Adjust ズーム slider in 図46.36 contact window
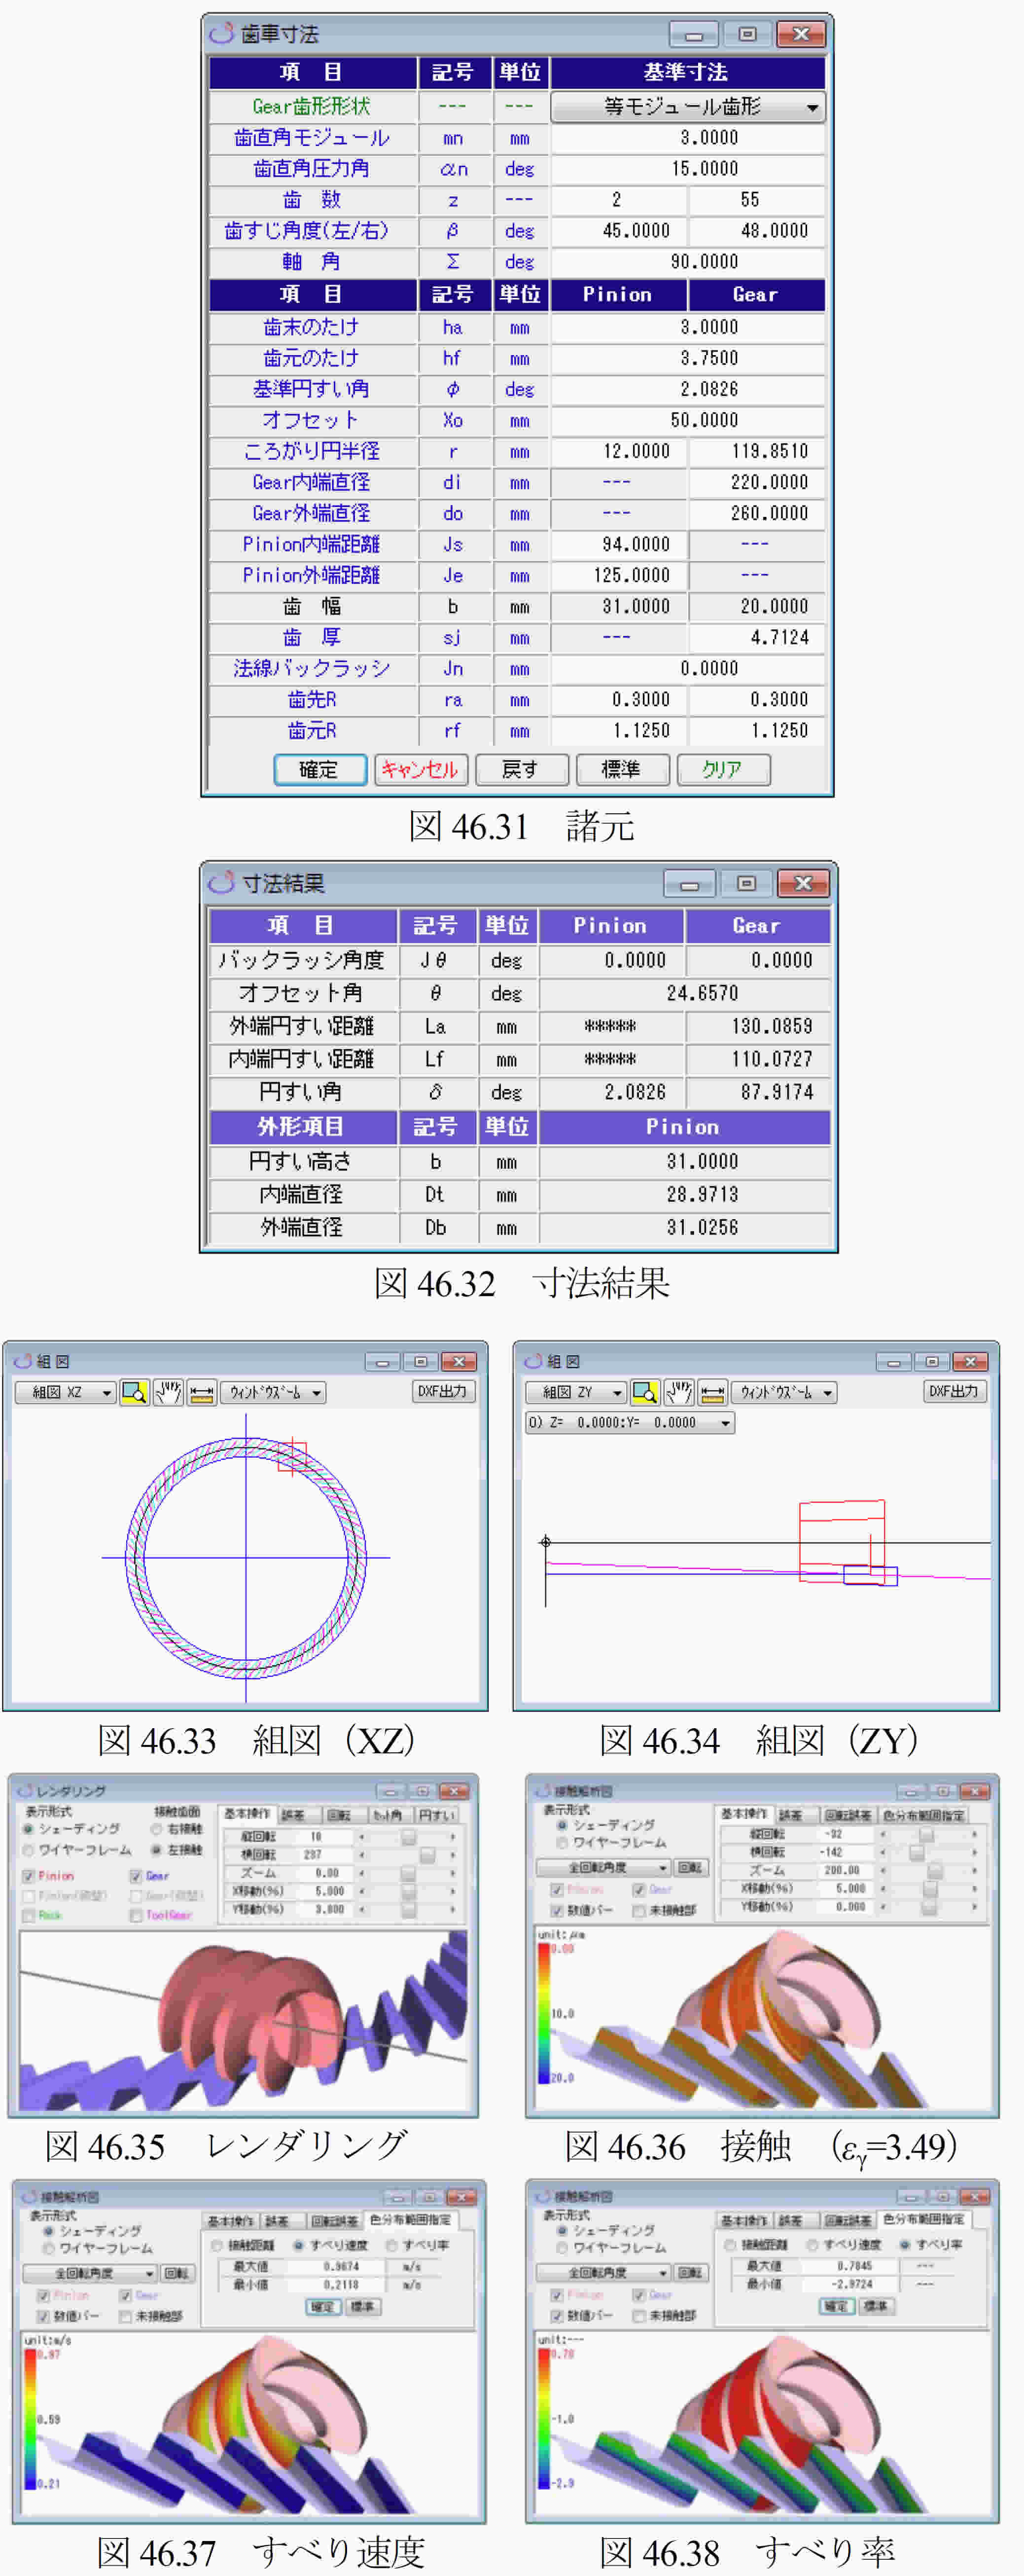 [928, 1870]
